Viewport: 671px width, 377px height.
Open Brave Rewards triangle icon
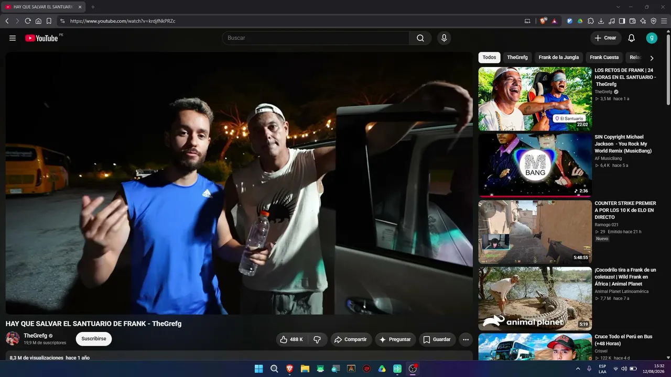point(554,21)
